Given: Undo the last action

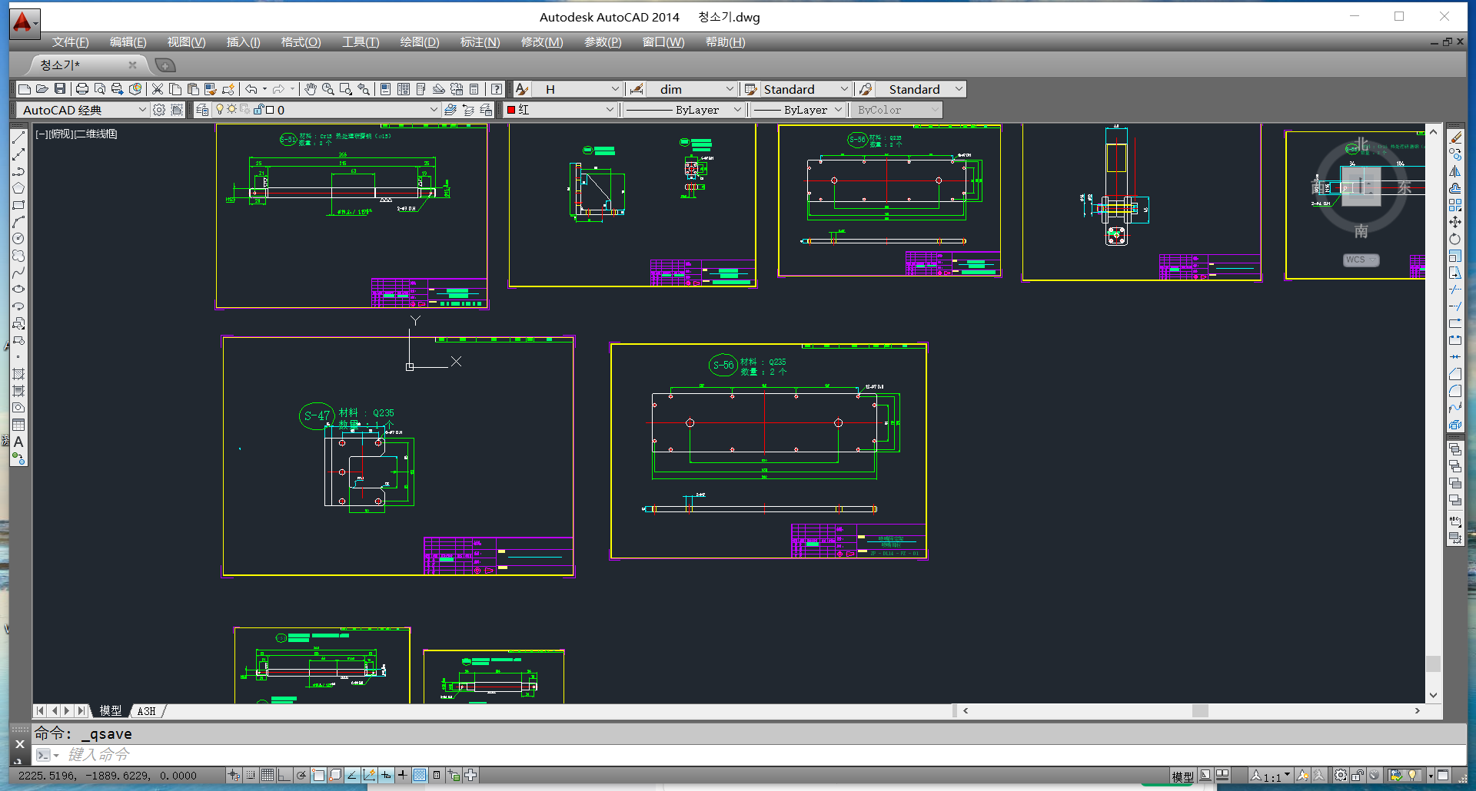Looking at the screenshot, I should [x=251, y=89].
